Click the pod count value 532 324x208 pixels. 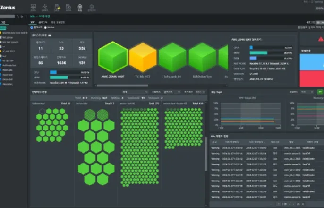tap(82, 48)
